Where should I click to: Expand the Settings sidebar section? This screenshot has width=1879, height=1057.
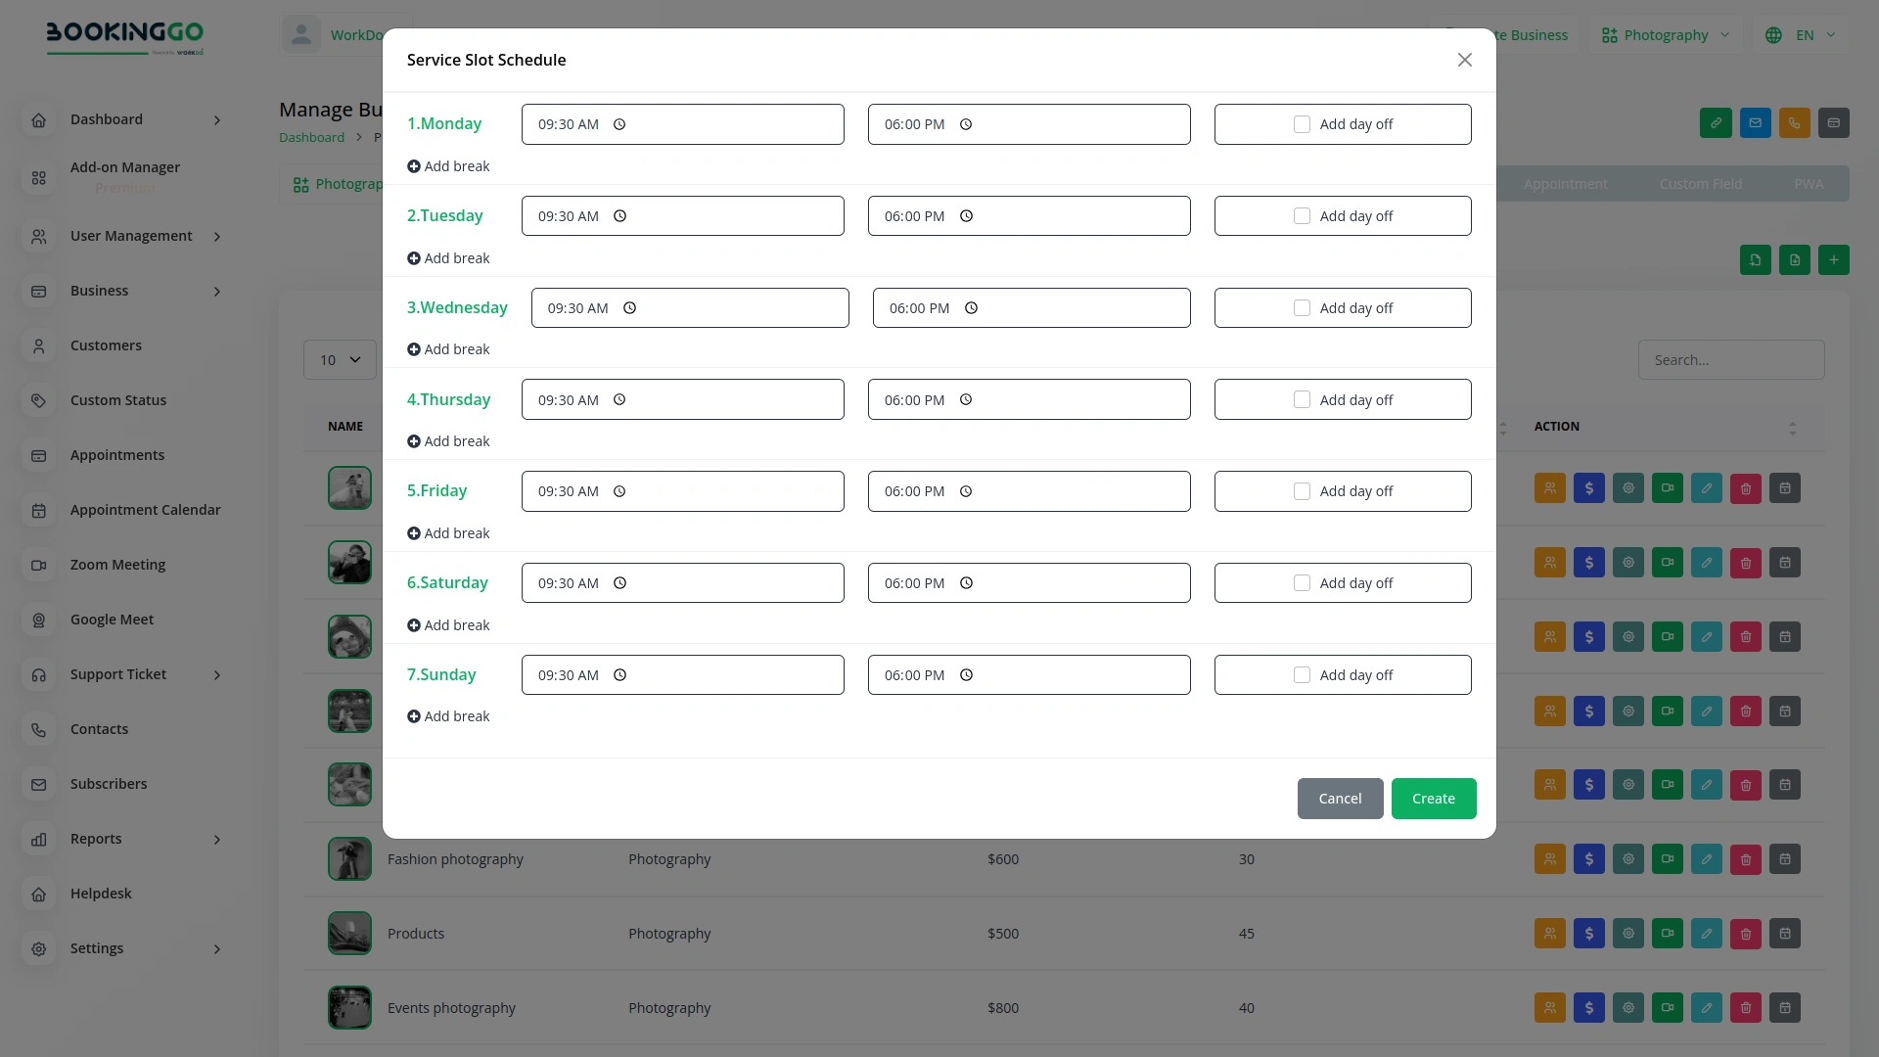[97, 948]
